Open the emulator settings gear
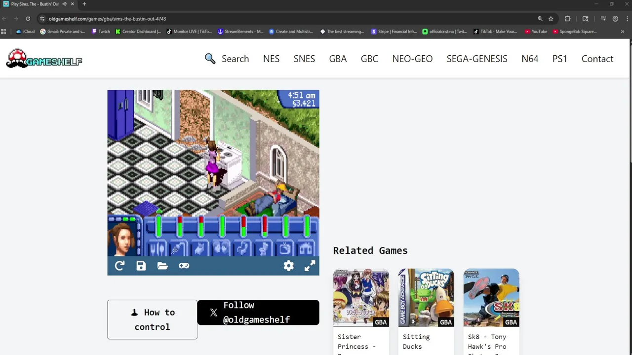 point(289,266)
